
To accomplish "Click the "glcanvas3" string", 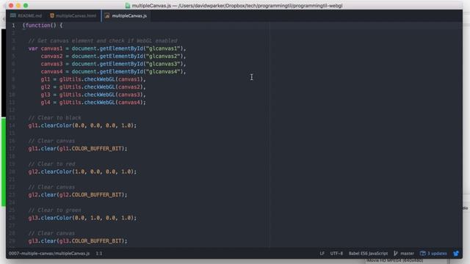I will coord(164,64).
